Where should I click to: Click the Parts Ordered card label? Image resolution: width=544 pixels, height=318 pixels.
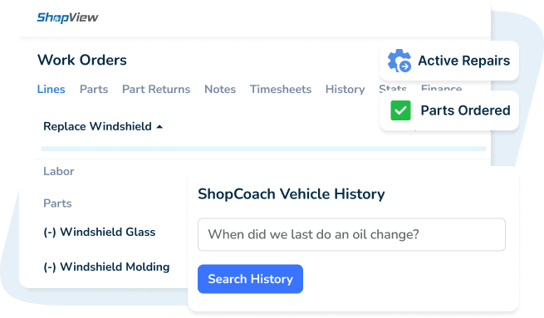coord(465,110)
